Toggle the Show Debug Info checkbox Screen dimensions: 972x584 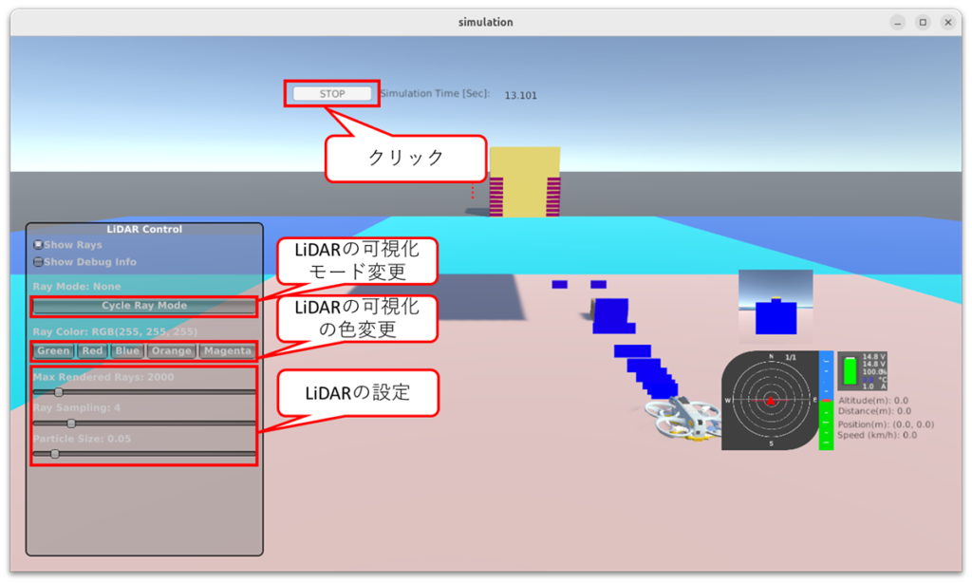point(38,262)
